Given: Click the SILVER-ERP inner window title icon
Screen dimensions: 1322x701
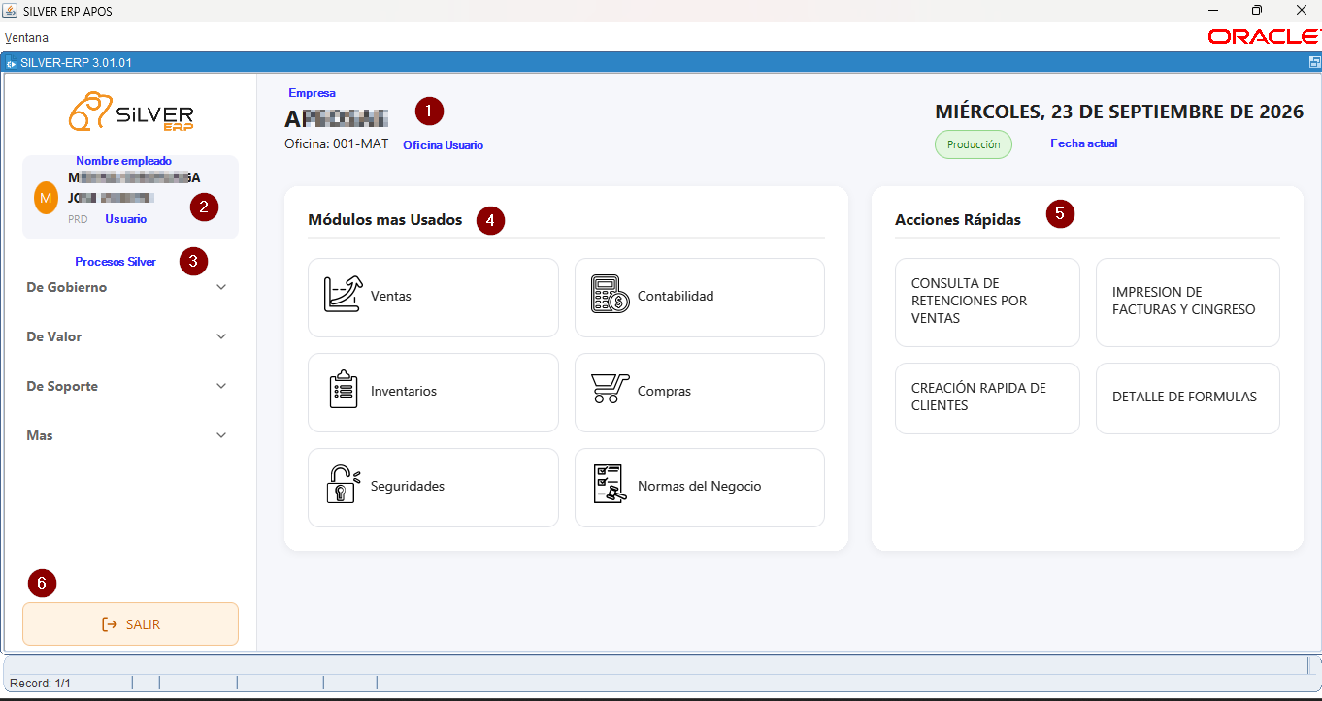Looking at the screenshot, I should [11, 62].
